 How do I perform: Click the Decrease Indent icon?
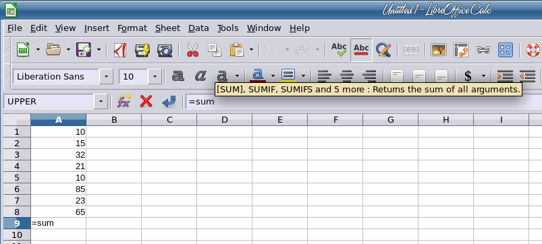(527, 76)
